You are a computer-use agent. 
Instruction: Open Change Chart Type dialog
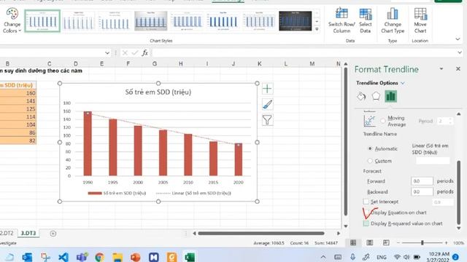point(393,20)
